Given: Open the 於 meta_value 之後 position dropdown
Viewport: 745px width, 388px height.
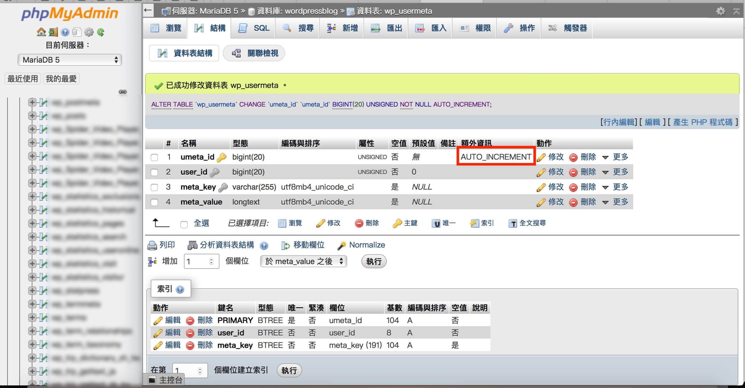Looking at the screenshot, I should tap(304, 261).
